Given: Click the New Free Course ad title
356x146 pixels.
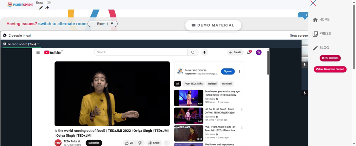Looking at the screenshot, I should click(196, 70).
